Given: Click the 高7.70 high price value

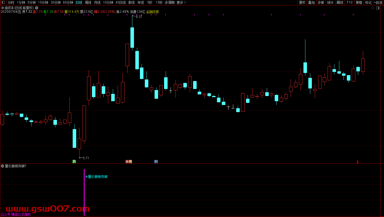Looking at the screenshot, I should pyautogui.click(x=37, y=12).
